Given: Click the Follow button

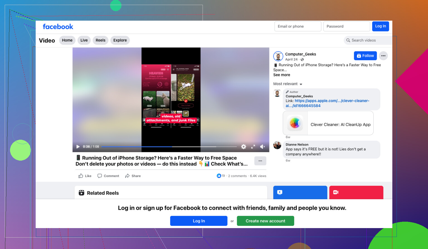Looking at the screenshot, I should pos(365,56).
